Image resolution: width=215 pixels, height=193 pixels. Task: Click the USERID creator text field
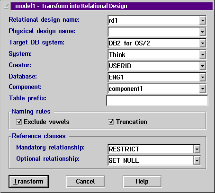(153, 66)
